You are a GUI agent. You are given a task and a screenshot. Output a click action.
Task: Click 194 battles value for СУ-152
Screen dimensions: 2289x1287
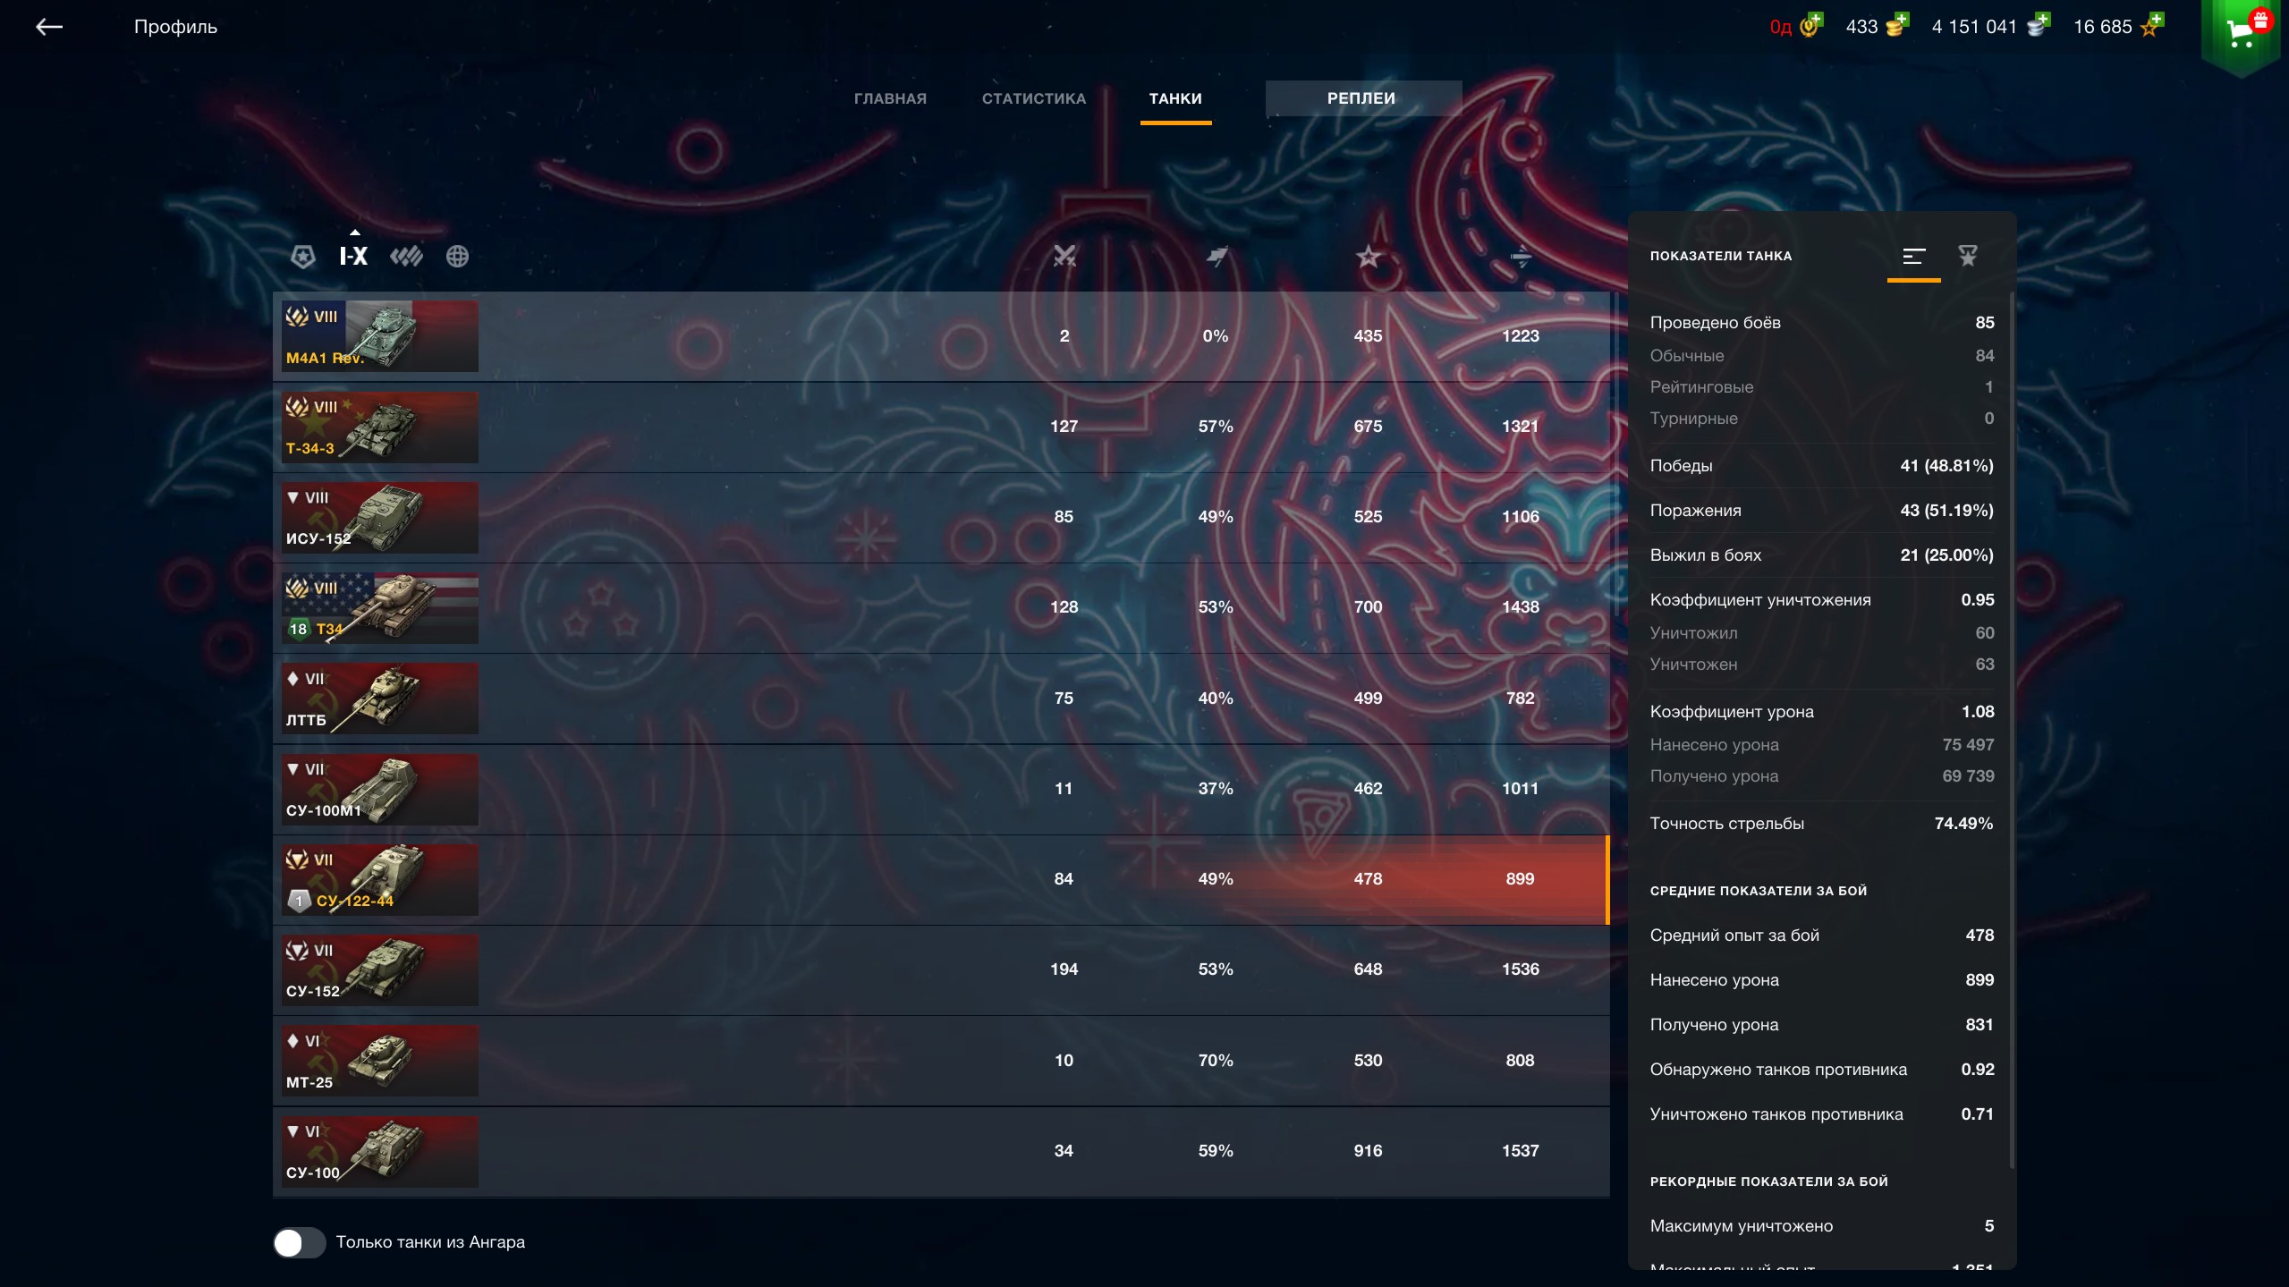(1064, 969)
